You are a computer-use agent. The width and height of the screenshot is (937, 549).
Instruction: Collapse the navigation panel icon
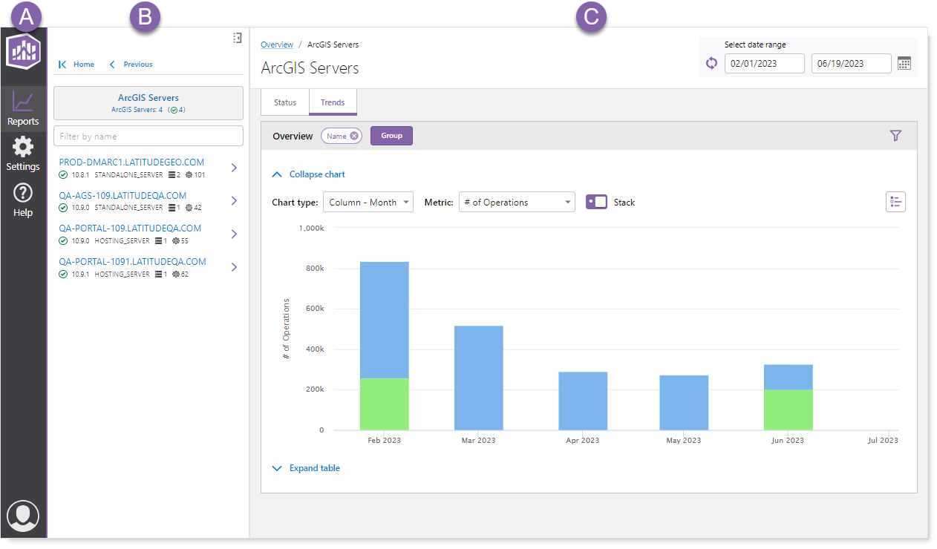tap(237, 38)
